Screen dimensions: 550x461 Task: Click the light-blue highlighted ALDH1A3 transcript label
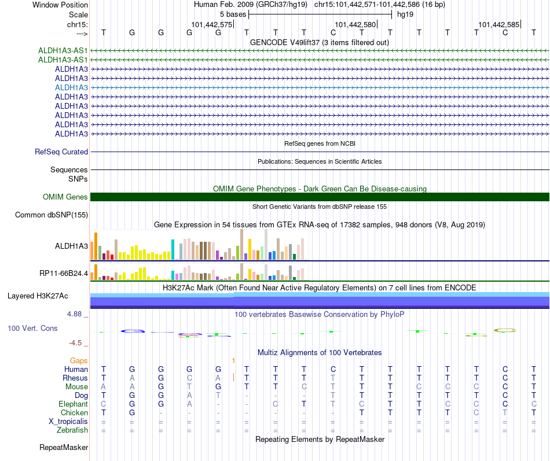click(x=72, y=88)
